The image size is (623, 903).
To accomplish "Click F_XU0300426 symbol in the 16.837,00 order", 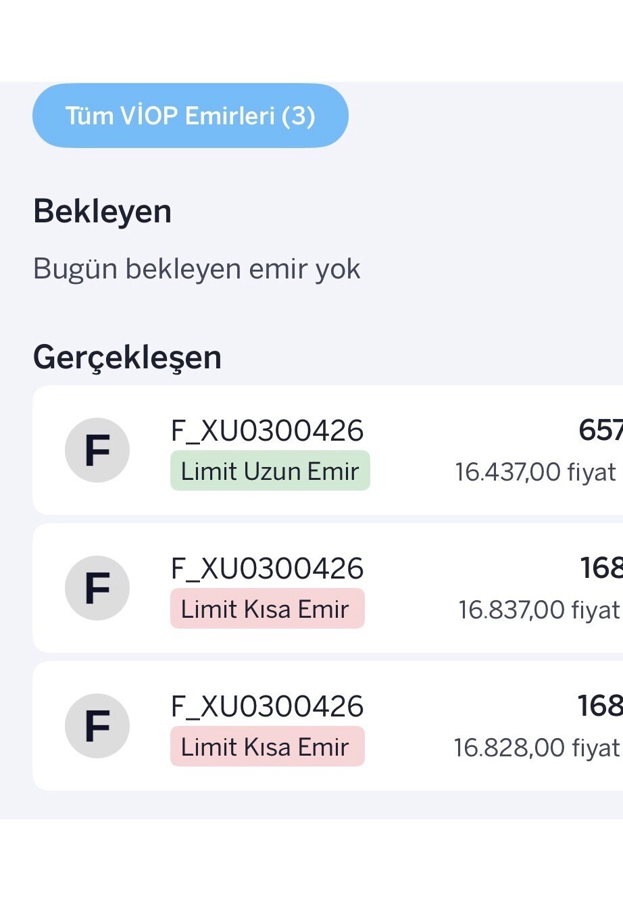I will pyautogui.click(x=267, y=569).
